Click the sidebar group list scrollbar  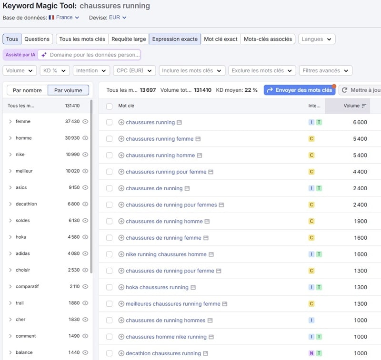pyautogui.click(x=91, y=185)
